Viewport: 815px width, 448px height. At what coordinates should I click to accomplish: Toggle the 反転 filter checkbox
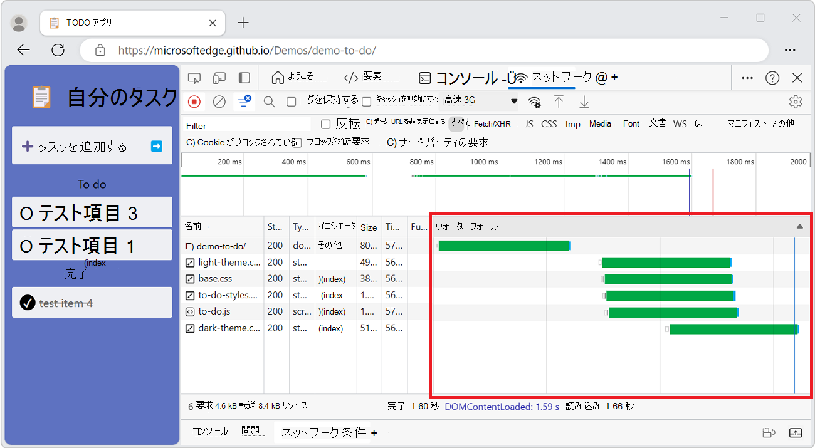click(x=325, y=125)
